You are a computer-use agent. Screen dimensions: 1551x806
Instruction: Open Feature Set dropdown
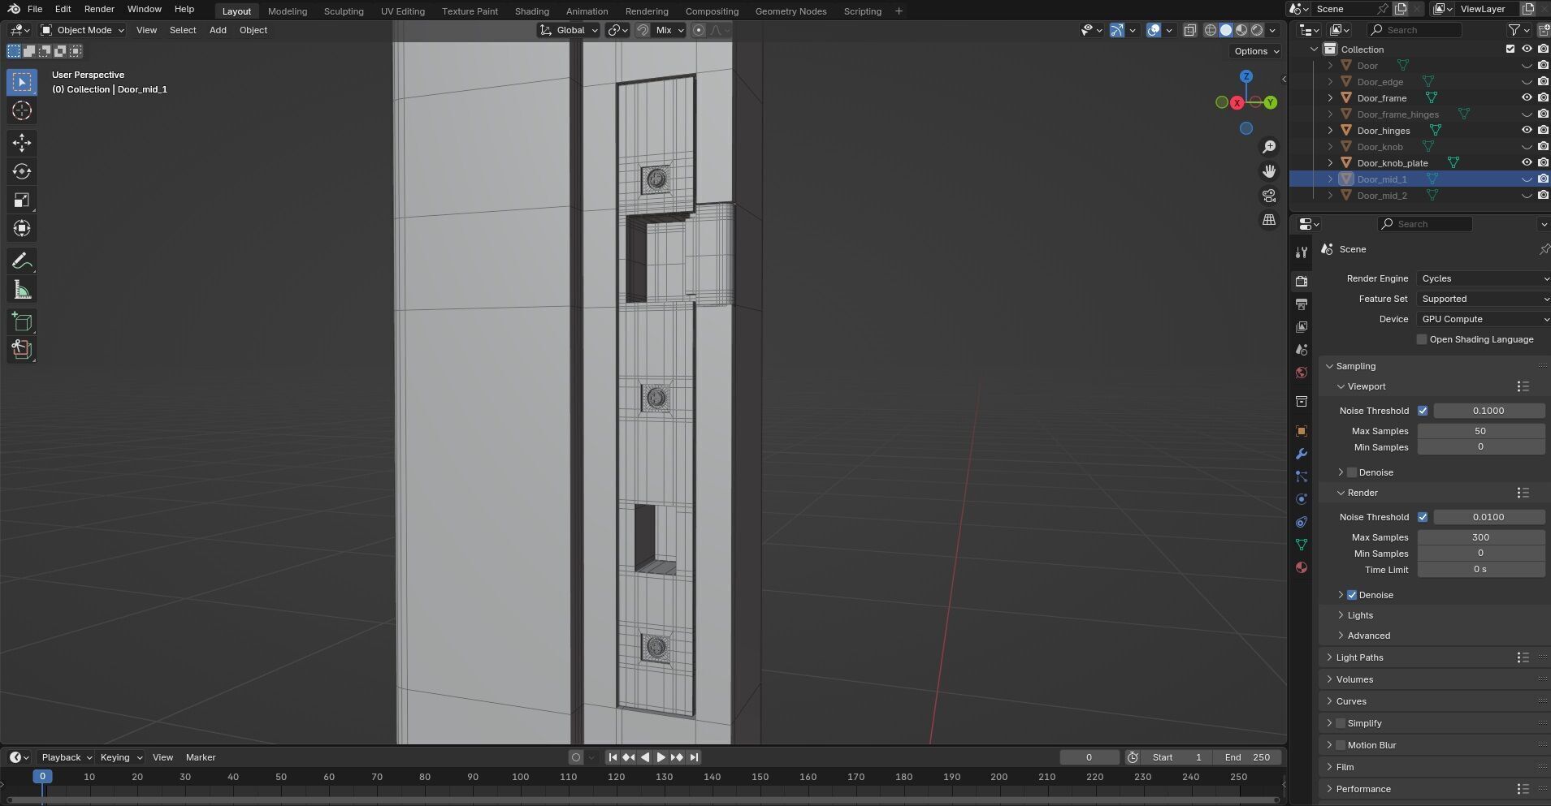coord(1484,299)
